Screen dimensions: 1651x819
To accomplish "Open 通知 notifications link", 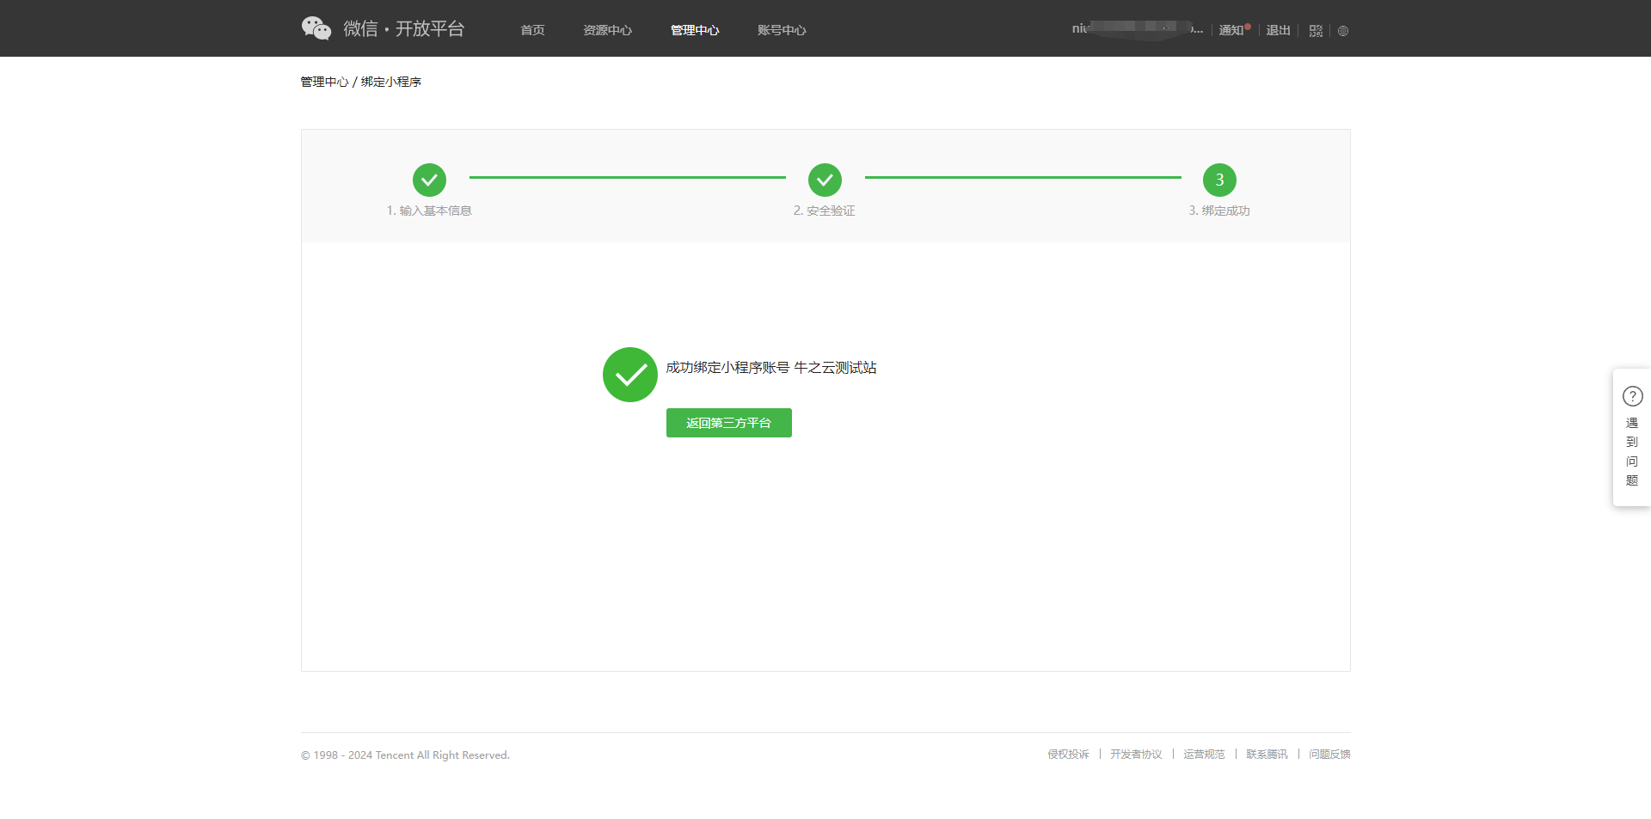I will (1231, 30).
